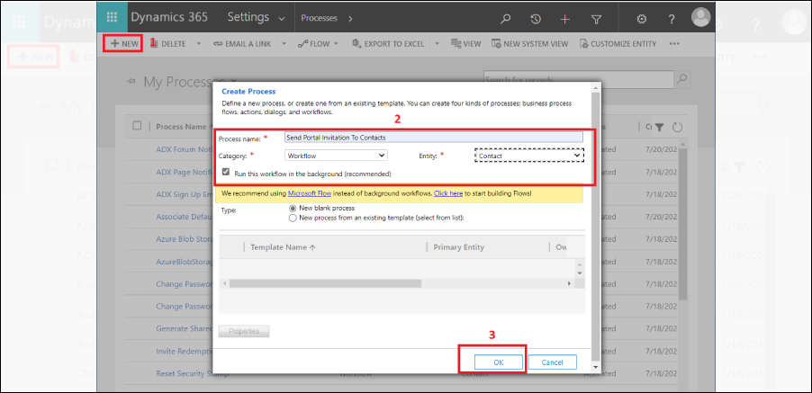Click the search magnifier icon in header

click(x=506, y=18)
